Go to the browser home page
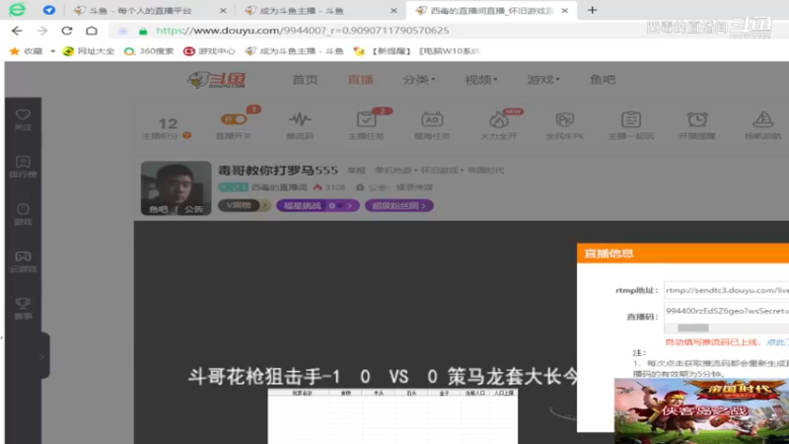This screenshot has height=444, width=789. (91, 31)
